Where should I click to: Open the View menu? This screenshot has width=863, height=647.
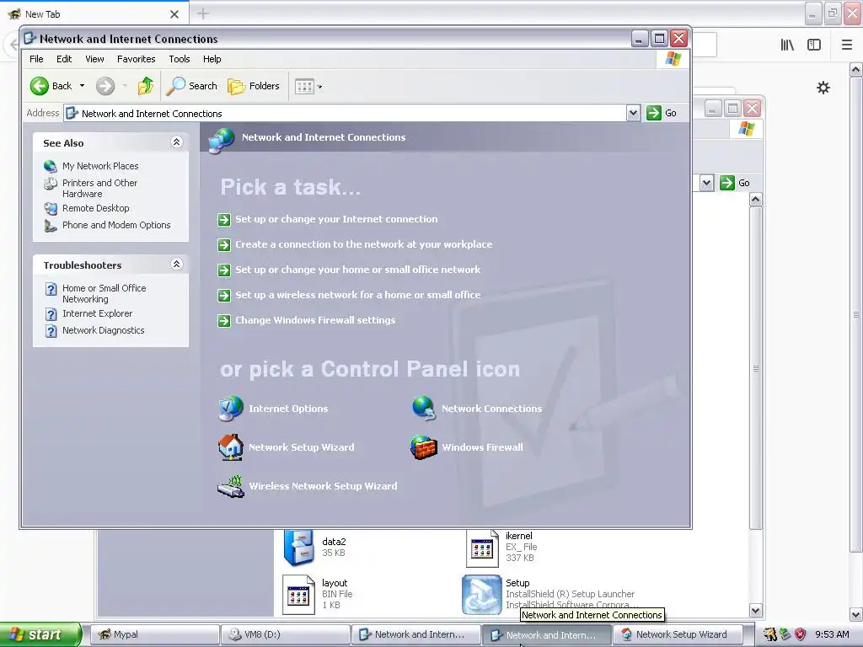coord(94,59)
